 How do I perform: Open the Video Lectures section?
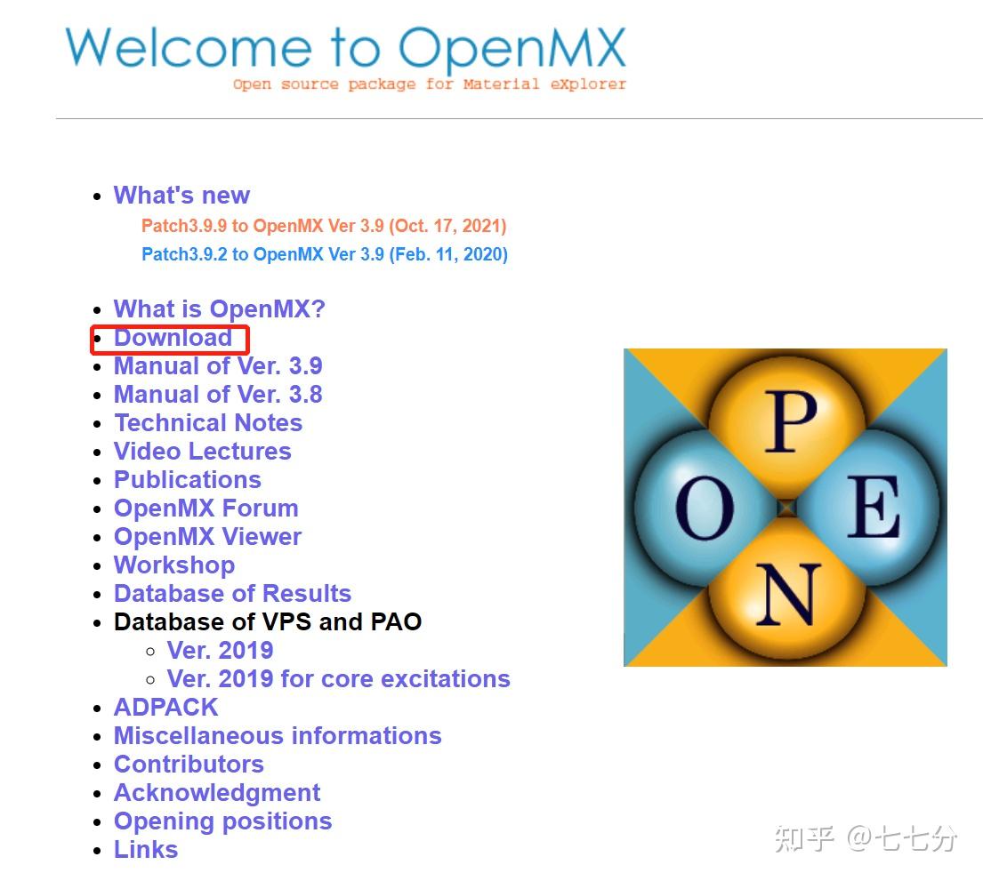click(x=202, y=451)
